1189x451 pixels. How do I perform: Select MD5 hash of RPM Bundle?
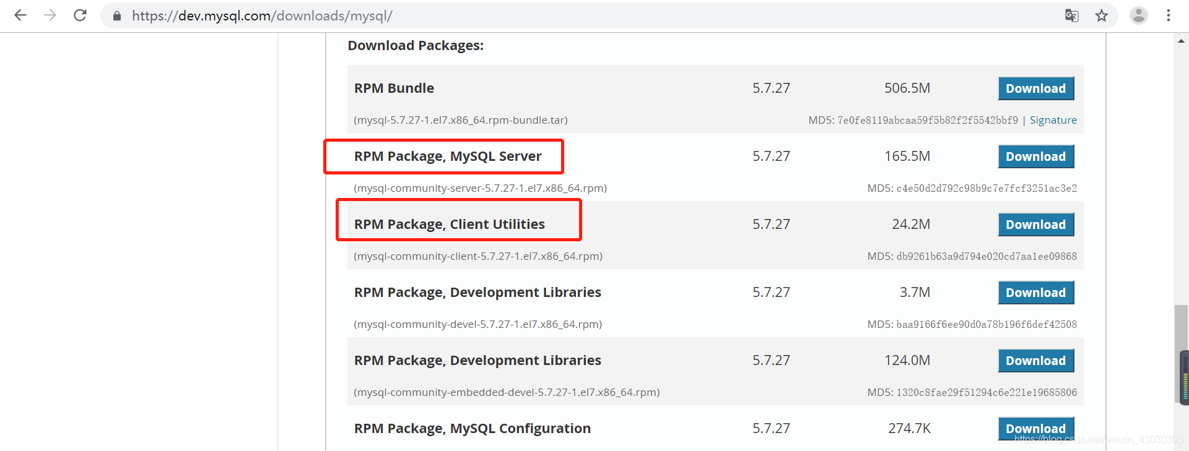928,120
